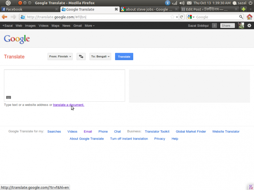Open Google settings gear icon
254x190 pixels.
click(249, 26)
